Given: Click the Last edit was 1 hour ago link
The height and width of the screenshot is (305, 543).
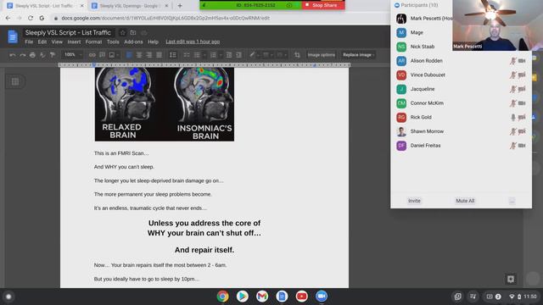Looking at the screenshot, I should (193, 42).
